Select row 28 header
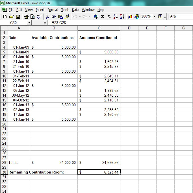Viewport: 193px width, 193px height. click(x=4, y=162)
